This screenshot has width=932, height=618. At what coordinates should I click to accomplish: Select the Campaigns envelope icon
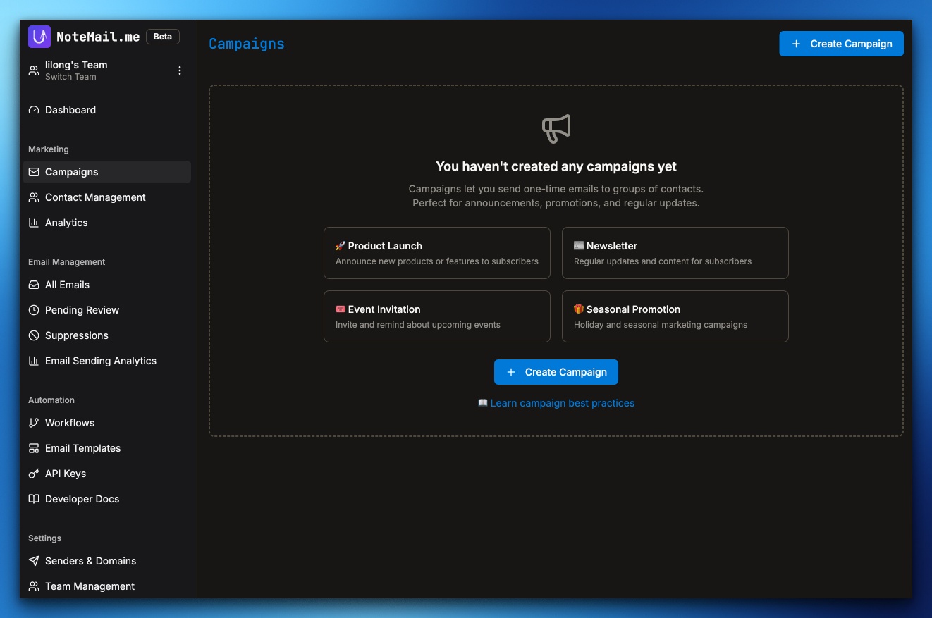tap(34, 172)
